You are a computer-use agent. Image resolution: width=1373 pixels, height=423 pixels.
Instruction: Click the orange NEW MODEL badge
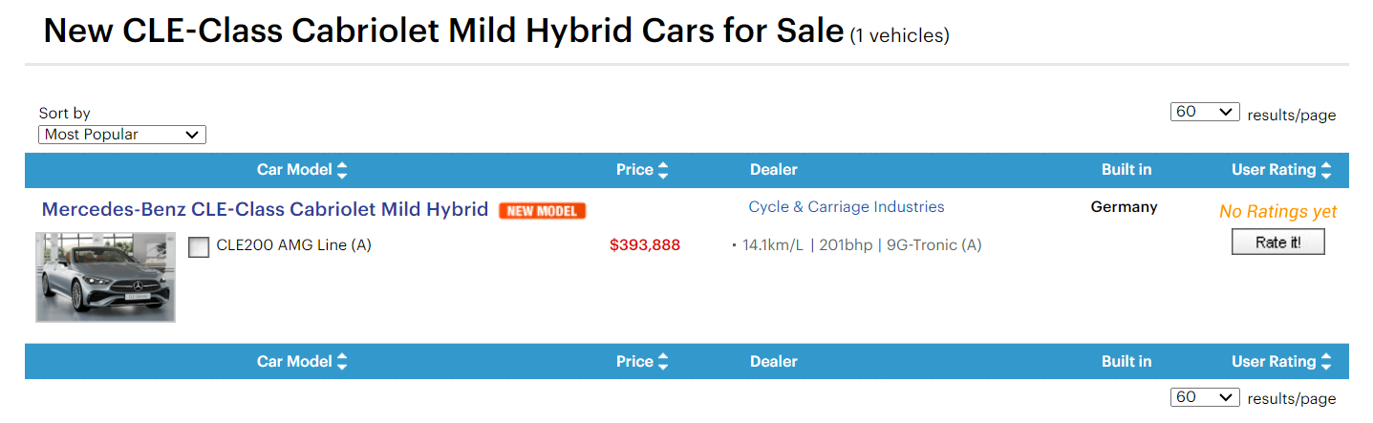542,211
